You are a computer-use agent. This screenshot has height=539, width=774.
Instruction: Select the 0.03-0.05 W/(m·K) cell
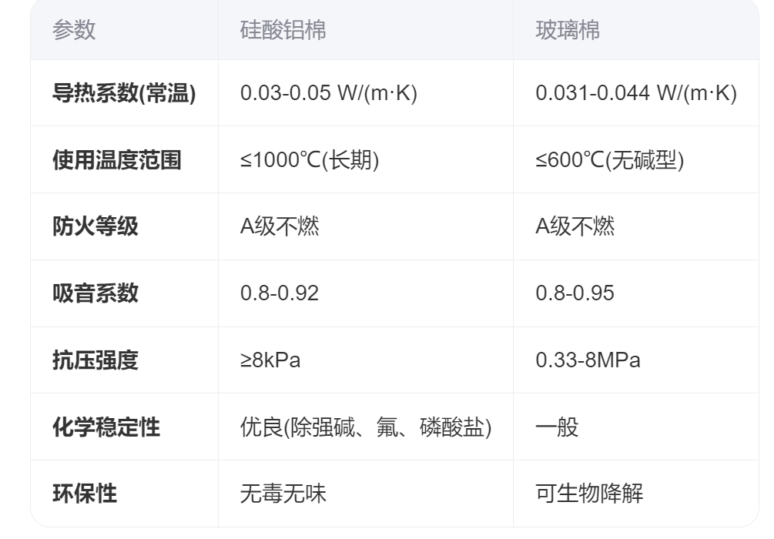pyautogui.click(x=329, y=93)
